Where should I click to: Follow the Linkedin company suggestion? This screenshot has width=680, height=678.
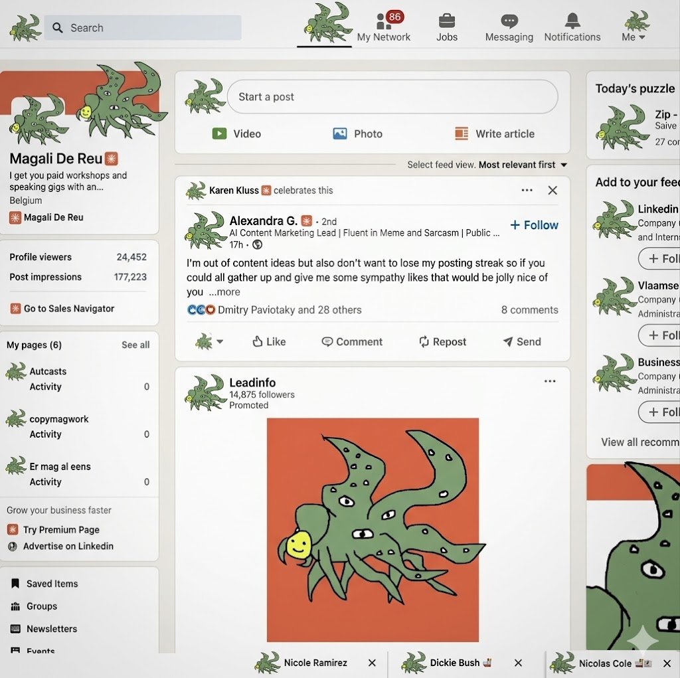[659, 258]
